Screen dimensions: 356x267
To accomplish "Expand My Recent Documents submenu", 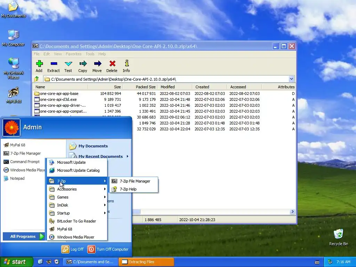I will click(99, 156).
